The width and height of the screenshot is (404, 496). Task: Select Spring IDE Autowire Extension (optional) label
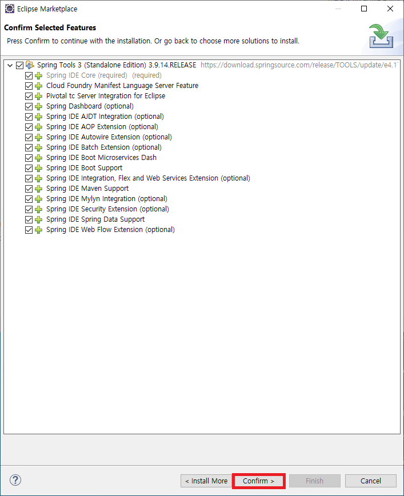pyautogui.click(x=109, y=137)
